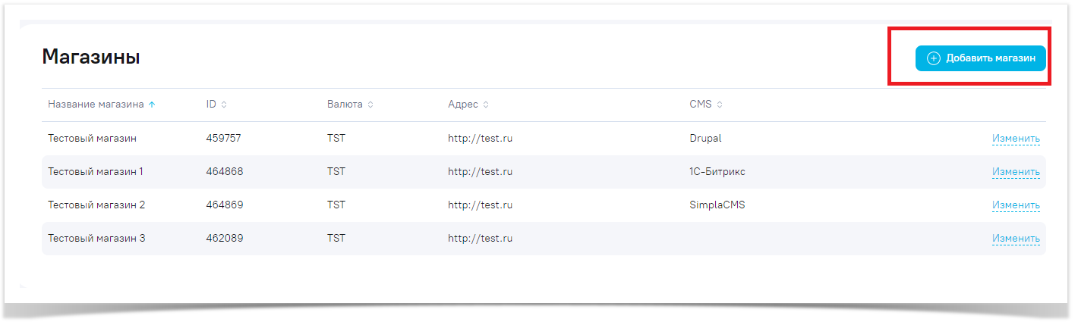Click the CMS column sort icon
This screenshot has width=1078, height=325.
coord(720,105)
